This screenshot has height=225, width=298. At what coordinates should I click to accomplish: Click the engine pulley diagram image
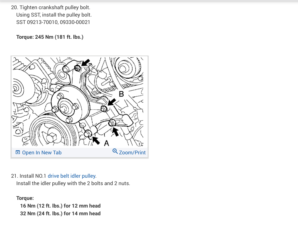79,101
